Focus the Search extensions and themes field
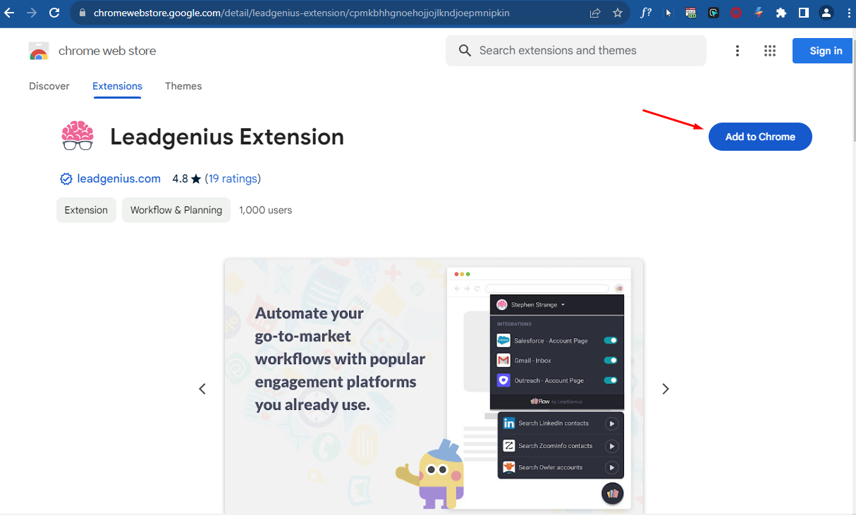The height and width of the screenshot is (515, 856). point(576,51)
